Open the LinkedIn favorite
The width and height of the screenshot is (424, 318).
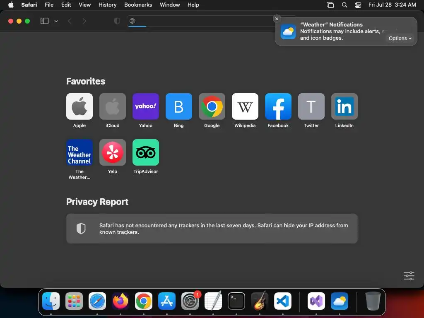coord(344,106)
